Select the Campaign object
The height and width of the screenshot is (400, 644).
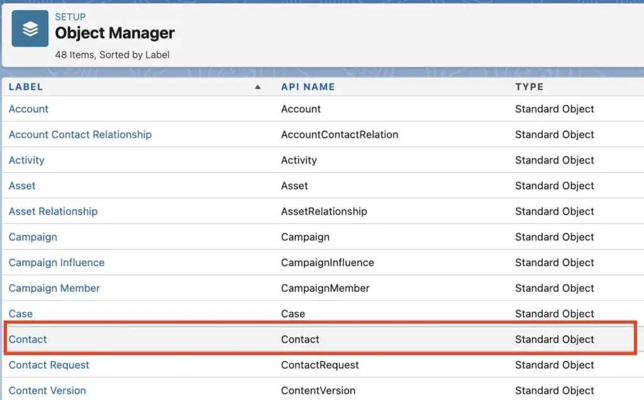click(x=33, y=237)
